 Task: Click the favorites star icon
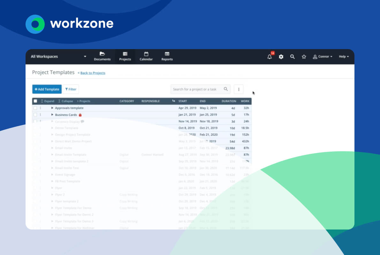(304, 56)
